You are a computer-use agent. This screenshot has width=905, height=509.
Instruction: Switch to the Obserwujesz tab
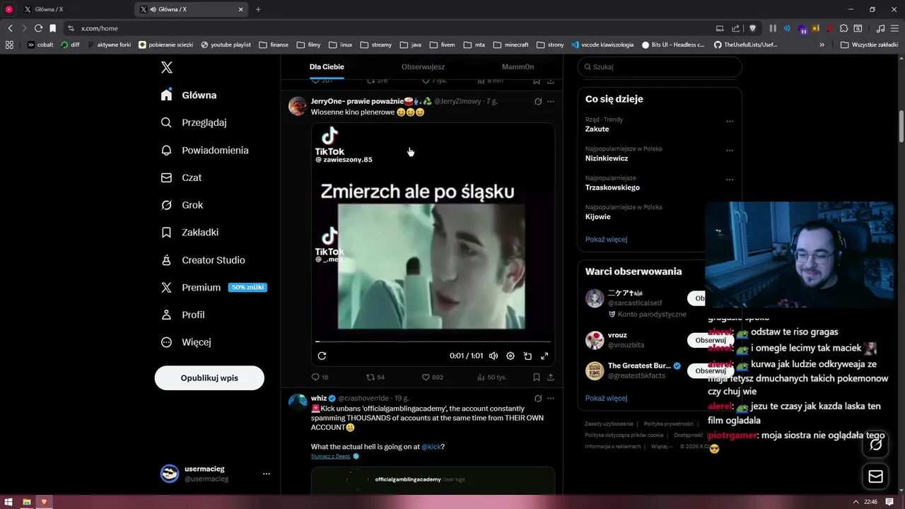[x=423, y=66]
